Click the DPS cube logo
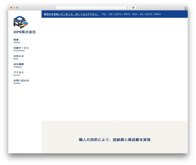The image size is (196, 165). point(21,22)
